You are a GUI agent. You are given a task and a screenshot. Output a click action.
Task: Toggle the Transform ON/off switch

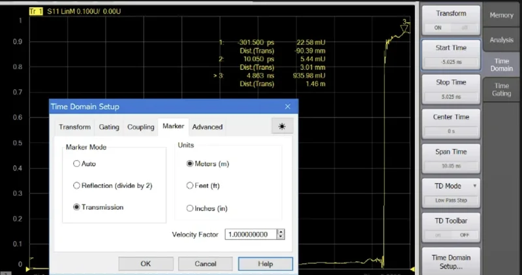tap(451, 28)
